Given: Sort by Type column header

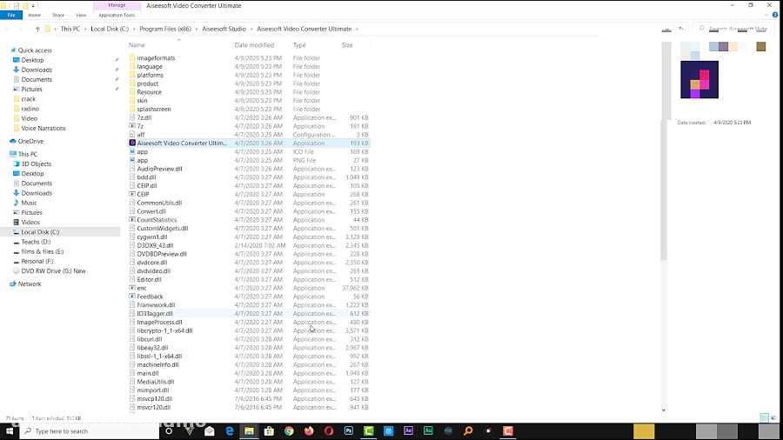Looking at the screenshot, I should coord(299,45).
